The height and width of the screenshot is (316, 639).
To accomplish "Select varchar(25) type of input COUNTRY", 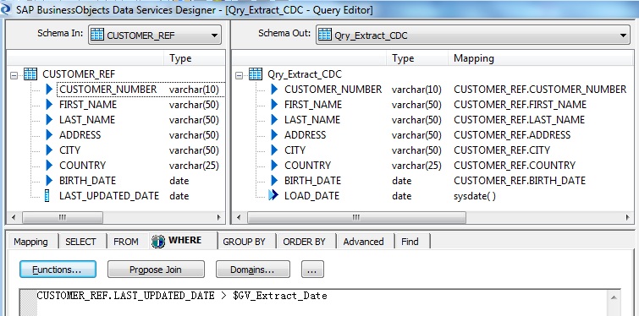I will click(x=194, y=166).
